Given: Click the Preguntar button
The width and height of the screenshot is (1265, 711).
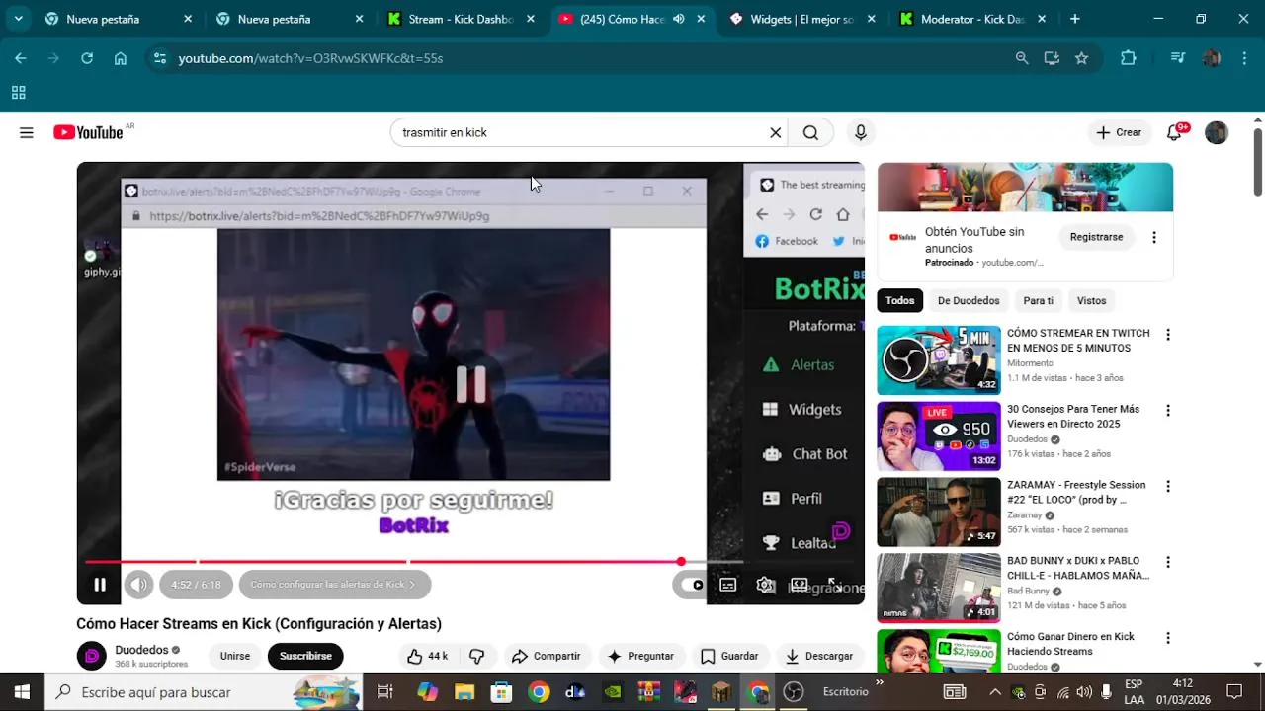Looking at the screenshot, I should pyautogui.click(x=640, y=656).
